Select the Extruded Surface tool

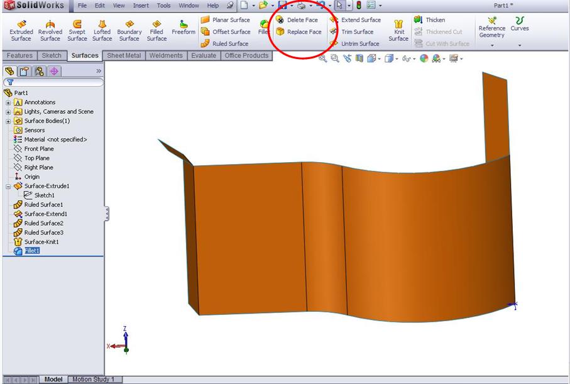[x=21, y=31]
